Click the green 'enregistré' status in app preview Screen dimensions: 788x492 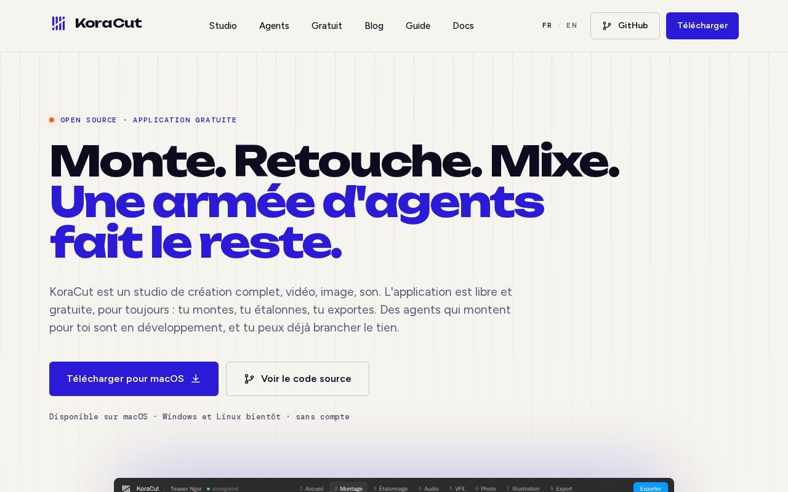tap(223, 488)
